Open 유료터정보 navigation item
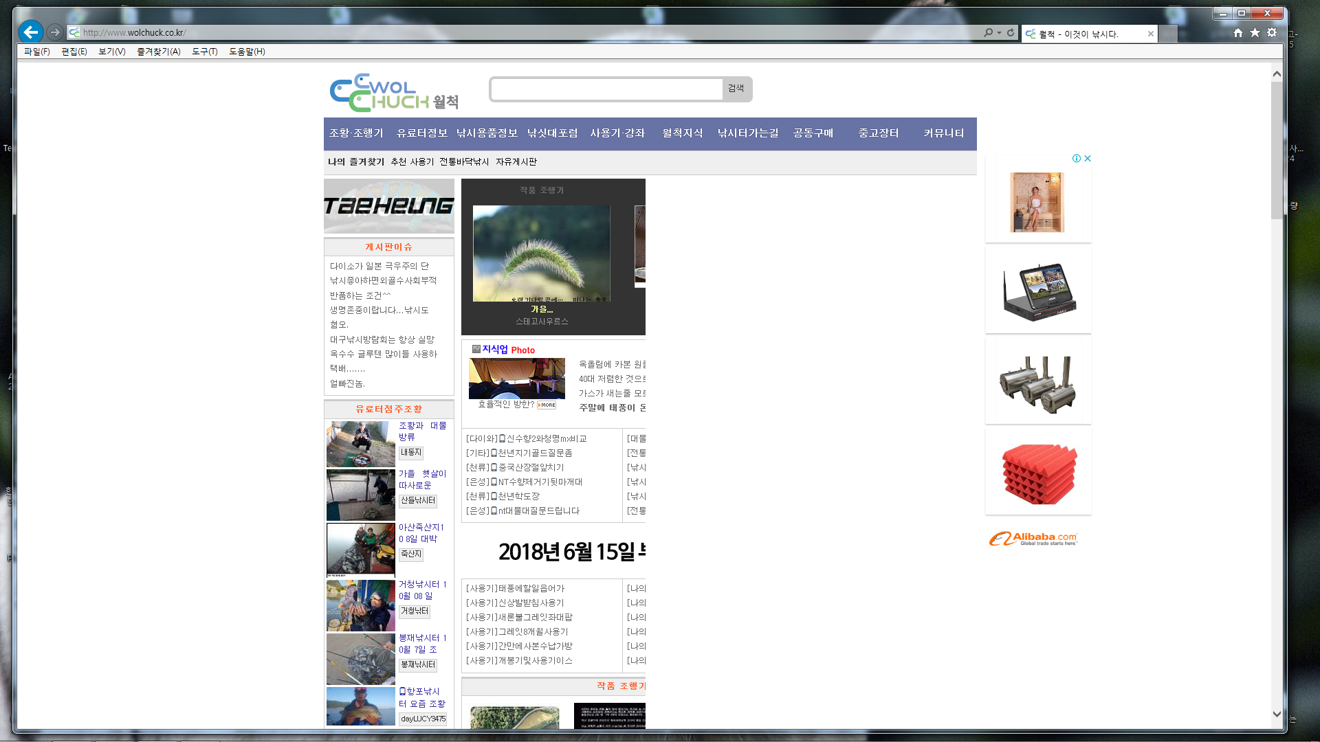The height and width of the screenshot is (742, 1320). 421,133
